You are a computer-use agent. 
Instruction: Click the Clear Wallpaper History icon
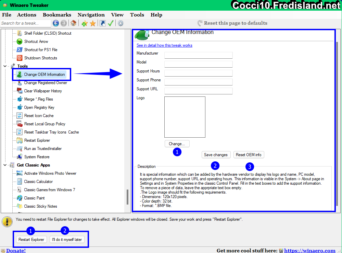(x=20, y=91)
